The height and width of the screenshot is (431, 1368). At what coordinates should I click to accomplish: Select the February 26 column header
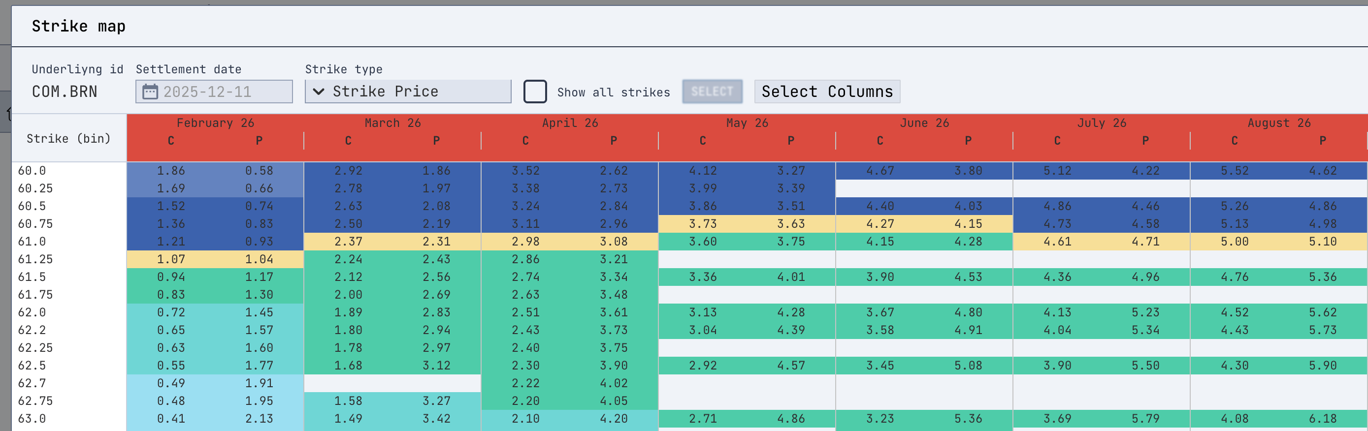click(215, 123)
